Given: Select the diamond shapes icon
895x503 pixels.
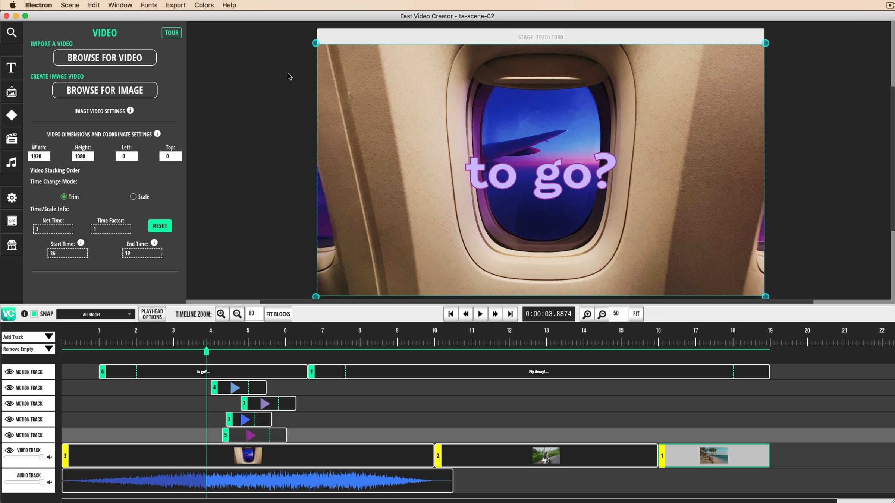Looking at the screenshot, I should [12, 115].
